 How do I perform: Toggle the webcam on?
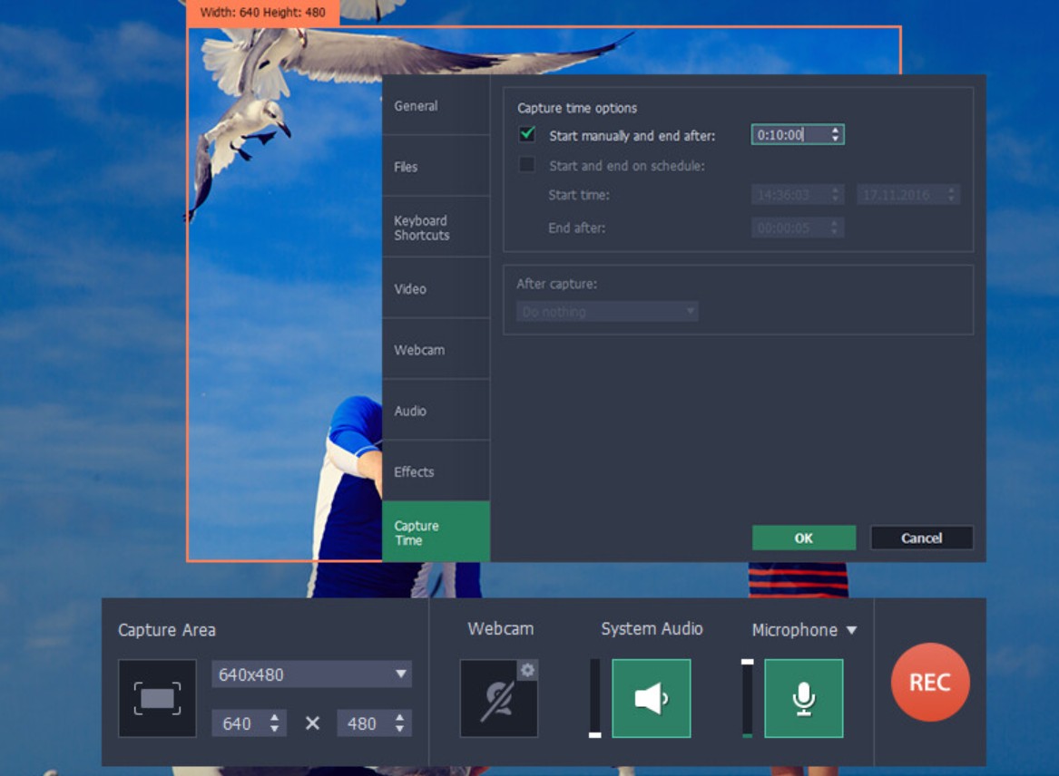coord(498,698)
